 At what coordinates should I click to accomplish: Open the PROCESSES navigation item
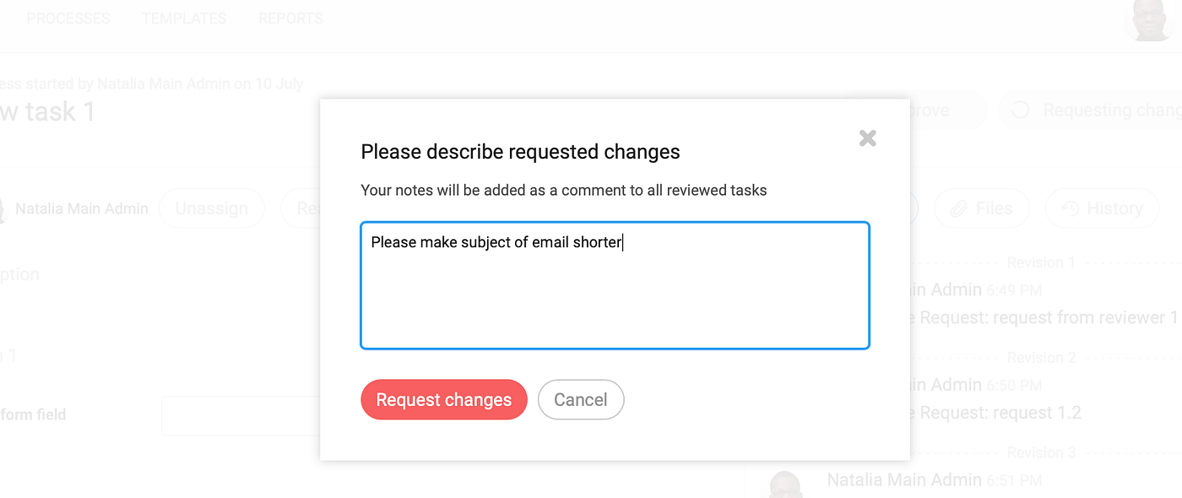coord(68,18)
